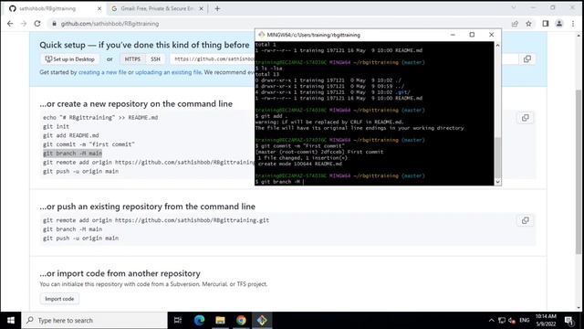Click the git remote add origin line in push section
The width and height of the screenshot is (584, 329).
(156, 220)
